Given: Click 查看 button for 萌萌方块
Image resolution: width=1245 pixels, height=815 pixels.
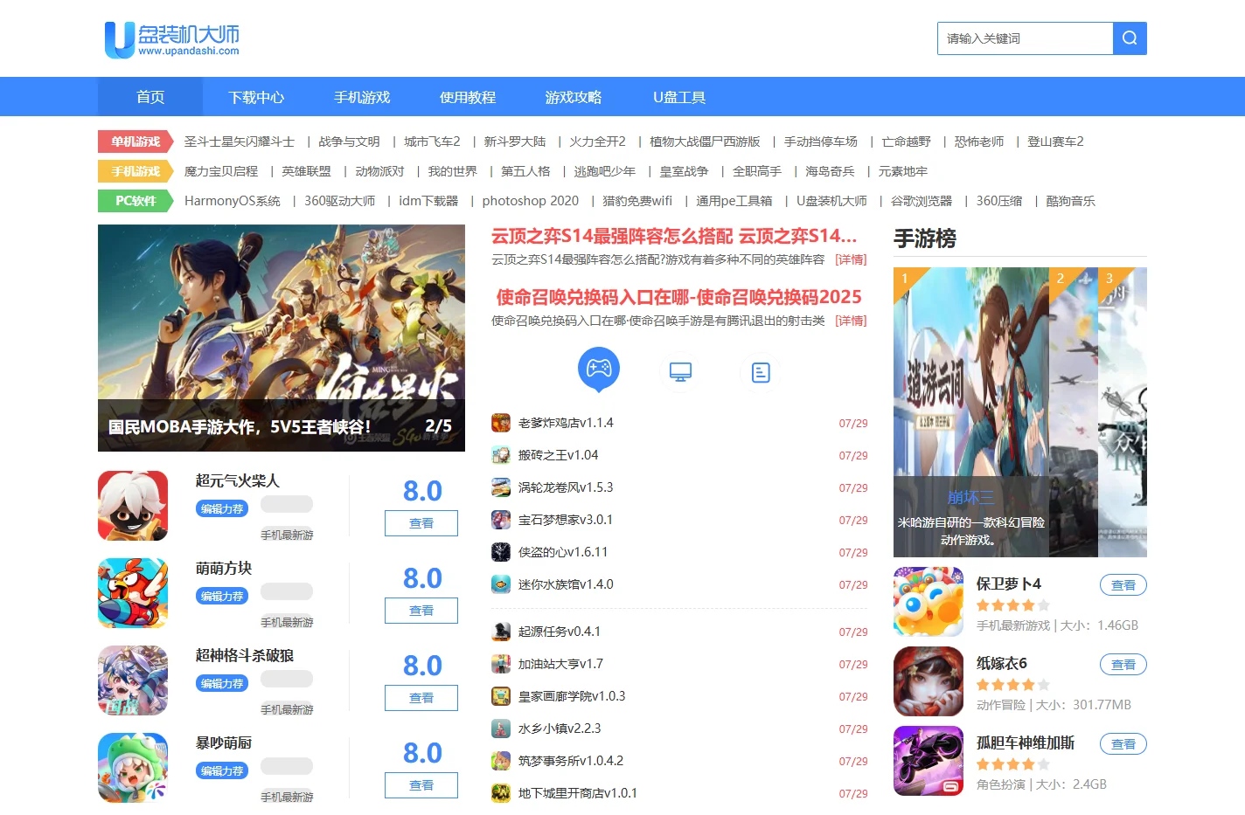Looking at the screenshot, I should [421, 611].
